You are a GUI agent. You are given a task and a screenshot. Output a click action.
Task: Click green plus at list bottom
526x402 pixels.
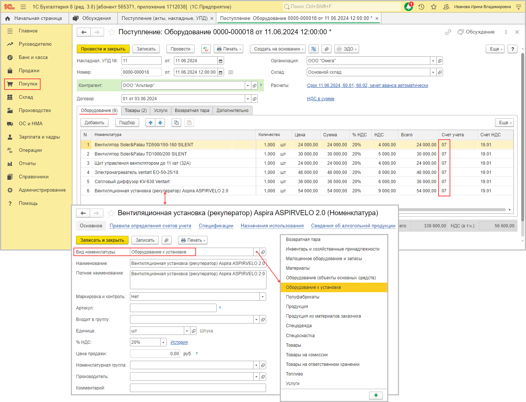pyautogui.click(x=376, y=395)
